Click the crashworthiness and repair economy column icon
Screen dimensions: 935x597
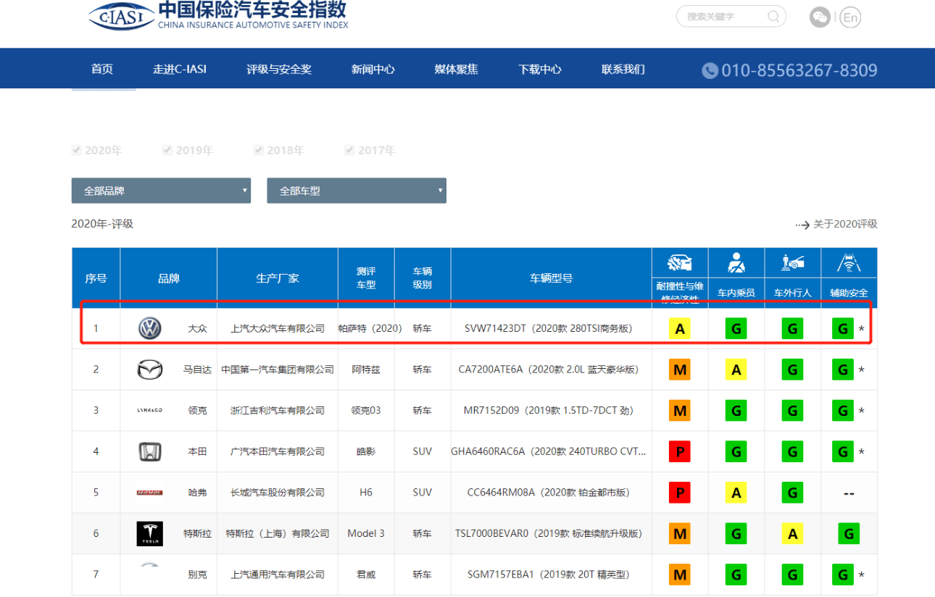pos(679,262)
